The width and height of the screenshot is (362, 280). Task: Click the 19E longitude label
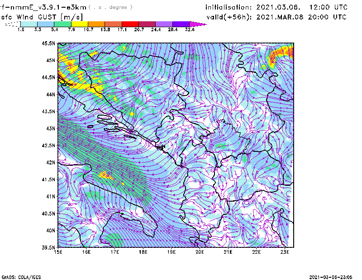coord(171,252)
